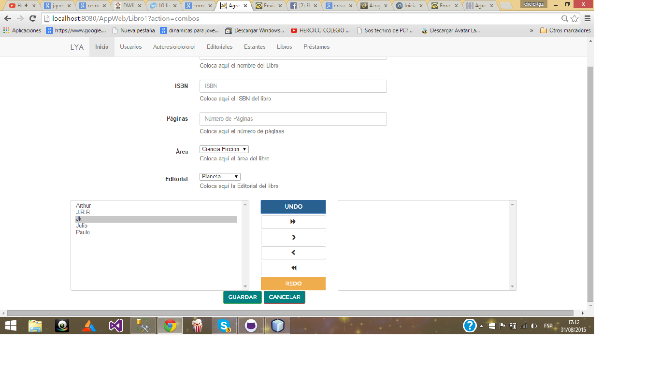This screenshot has height=371, width=660.
Task: Open Visual Studio from taskbar
Action: pos(116,326)
